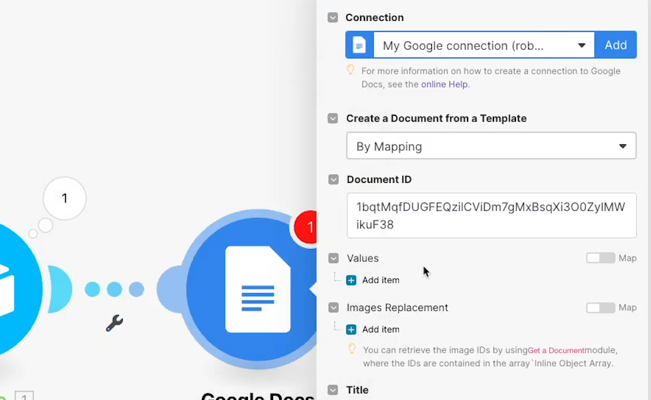Click the Document ID label

(x=379, y=179)
